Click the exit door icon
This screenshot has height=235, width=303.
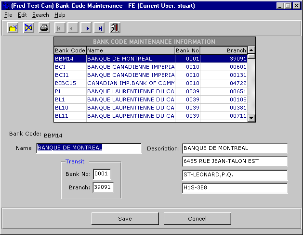coord(115,28)
